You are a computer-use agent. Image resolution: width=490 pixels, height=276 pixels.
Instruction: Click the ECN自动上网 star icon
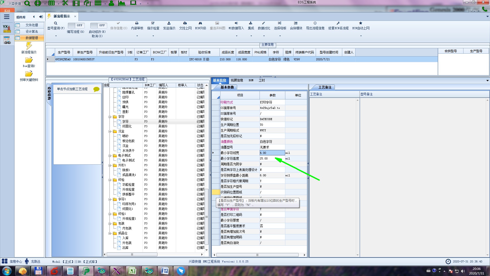(361, 23)
